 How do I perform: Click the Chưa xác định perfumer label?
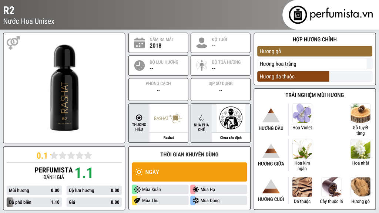point(231,138)
